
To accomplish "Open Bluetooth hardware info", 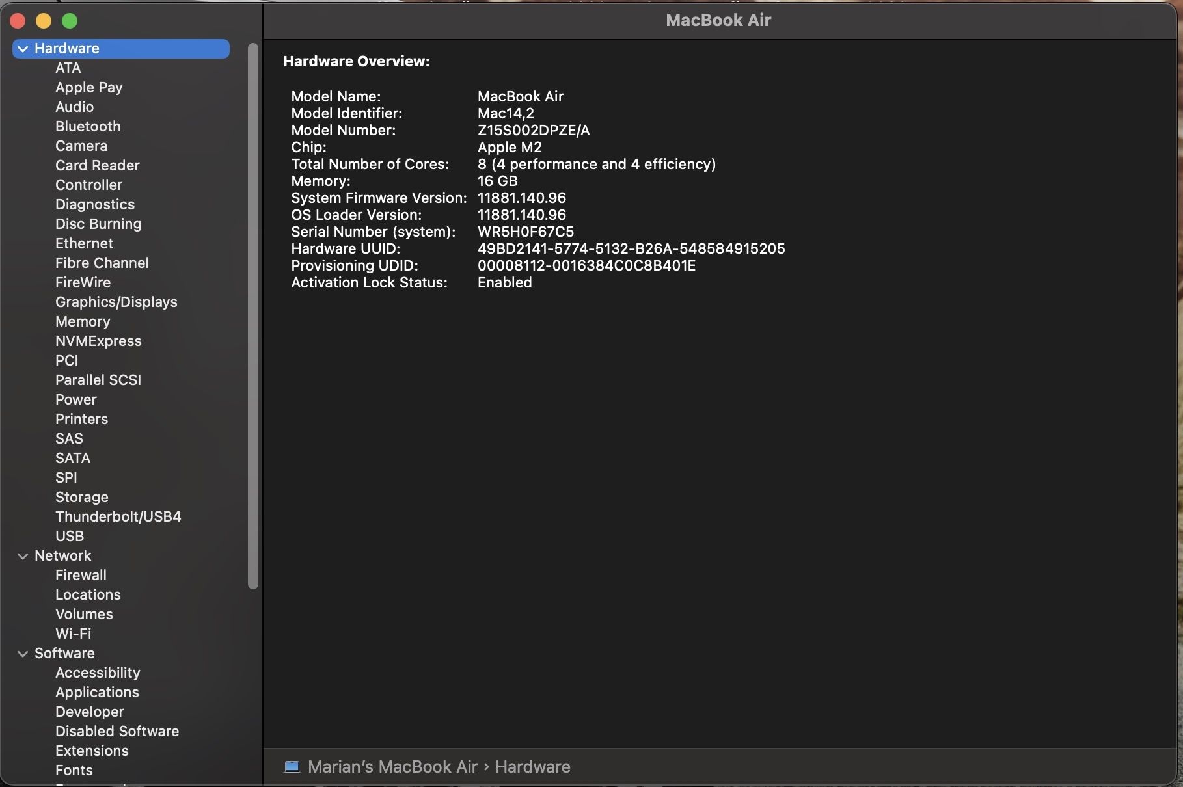I will point(88,126).
